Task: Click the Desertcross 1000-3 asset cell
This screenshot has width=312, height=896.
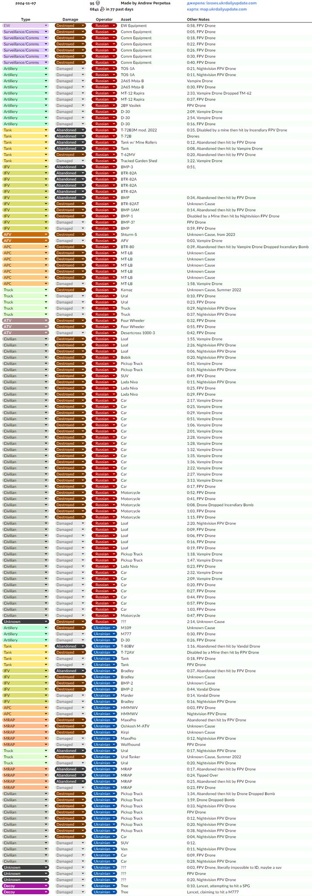Action: [x=138, y=333]
